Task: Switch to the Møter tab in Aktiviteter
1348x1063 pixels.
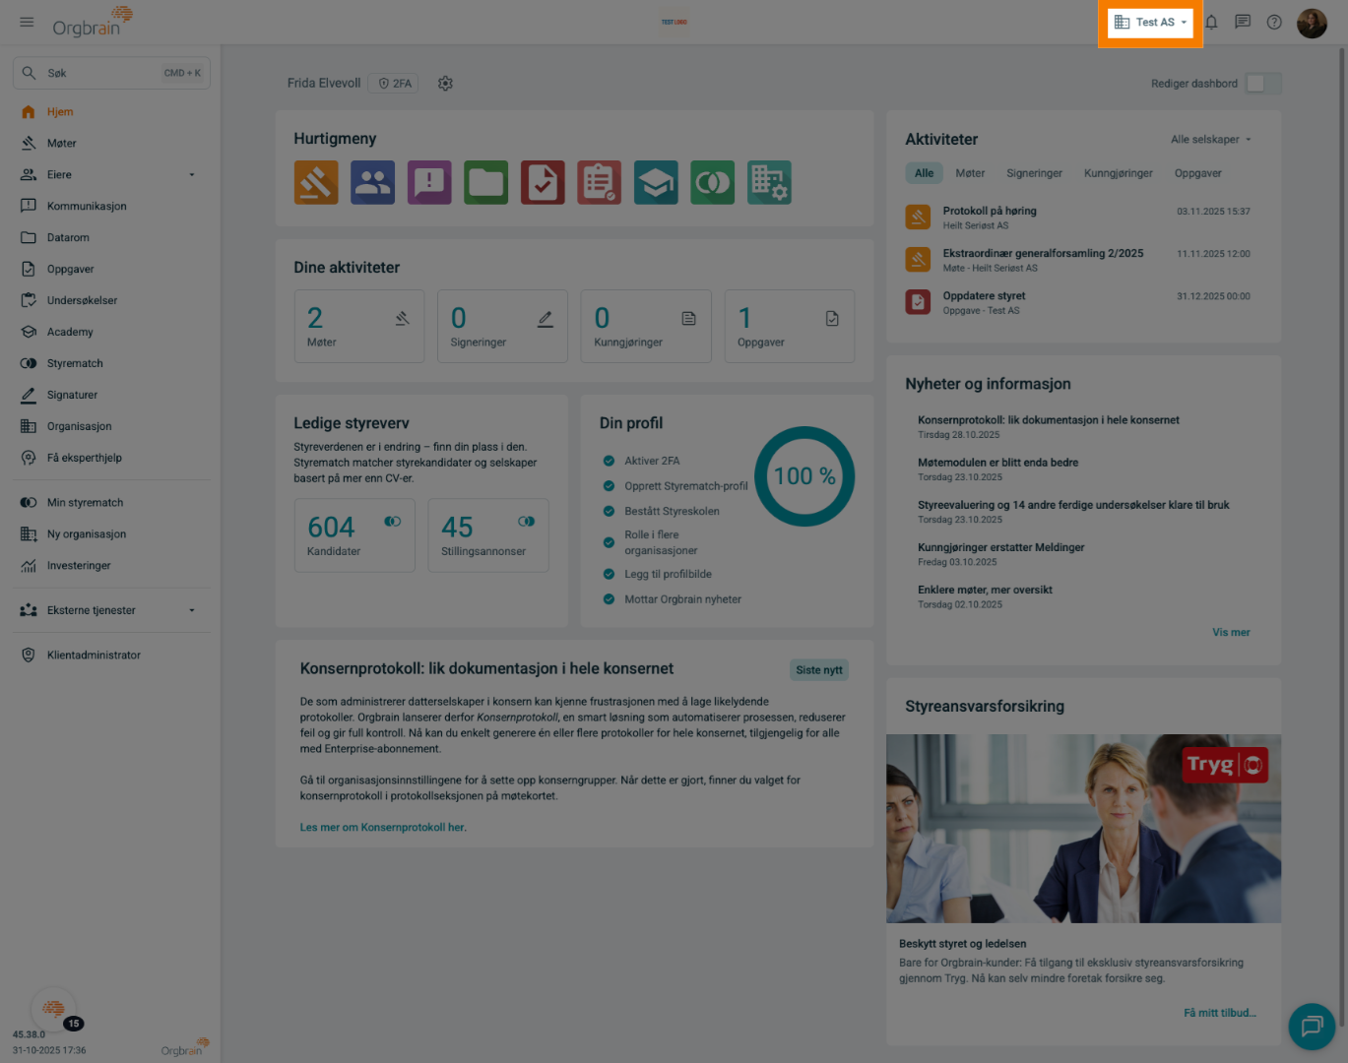Action: click(970, 173)
